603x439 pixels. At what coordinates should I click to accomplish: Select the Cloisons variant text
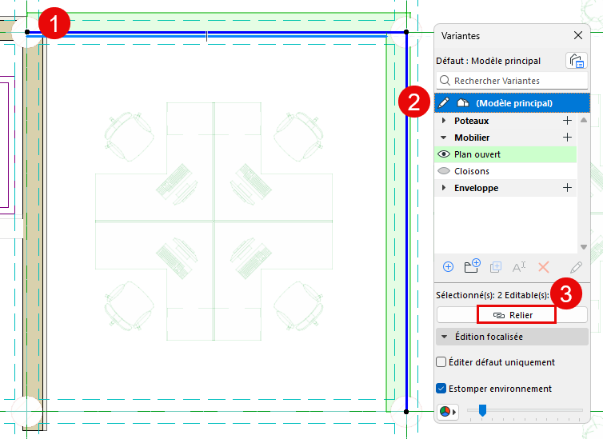(472, 171)
